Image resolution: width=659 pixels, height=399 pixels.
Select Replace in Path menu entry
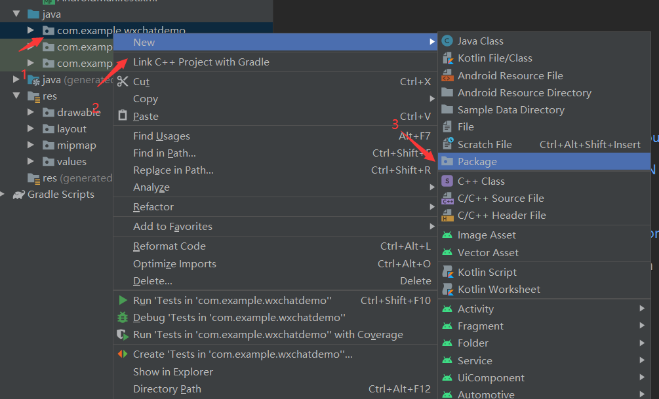click(x=275, y=170)
